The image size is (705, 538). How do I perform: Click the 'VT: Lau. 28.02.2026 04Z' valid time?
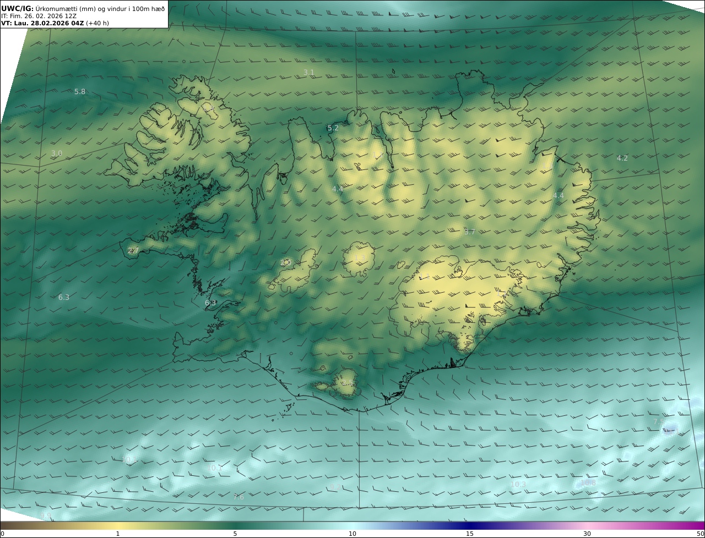coord(42,23)
